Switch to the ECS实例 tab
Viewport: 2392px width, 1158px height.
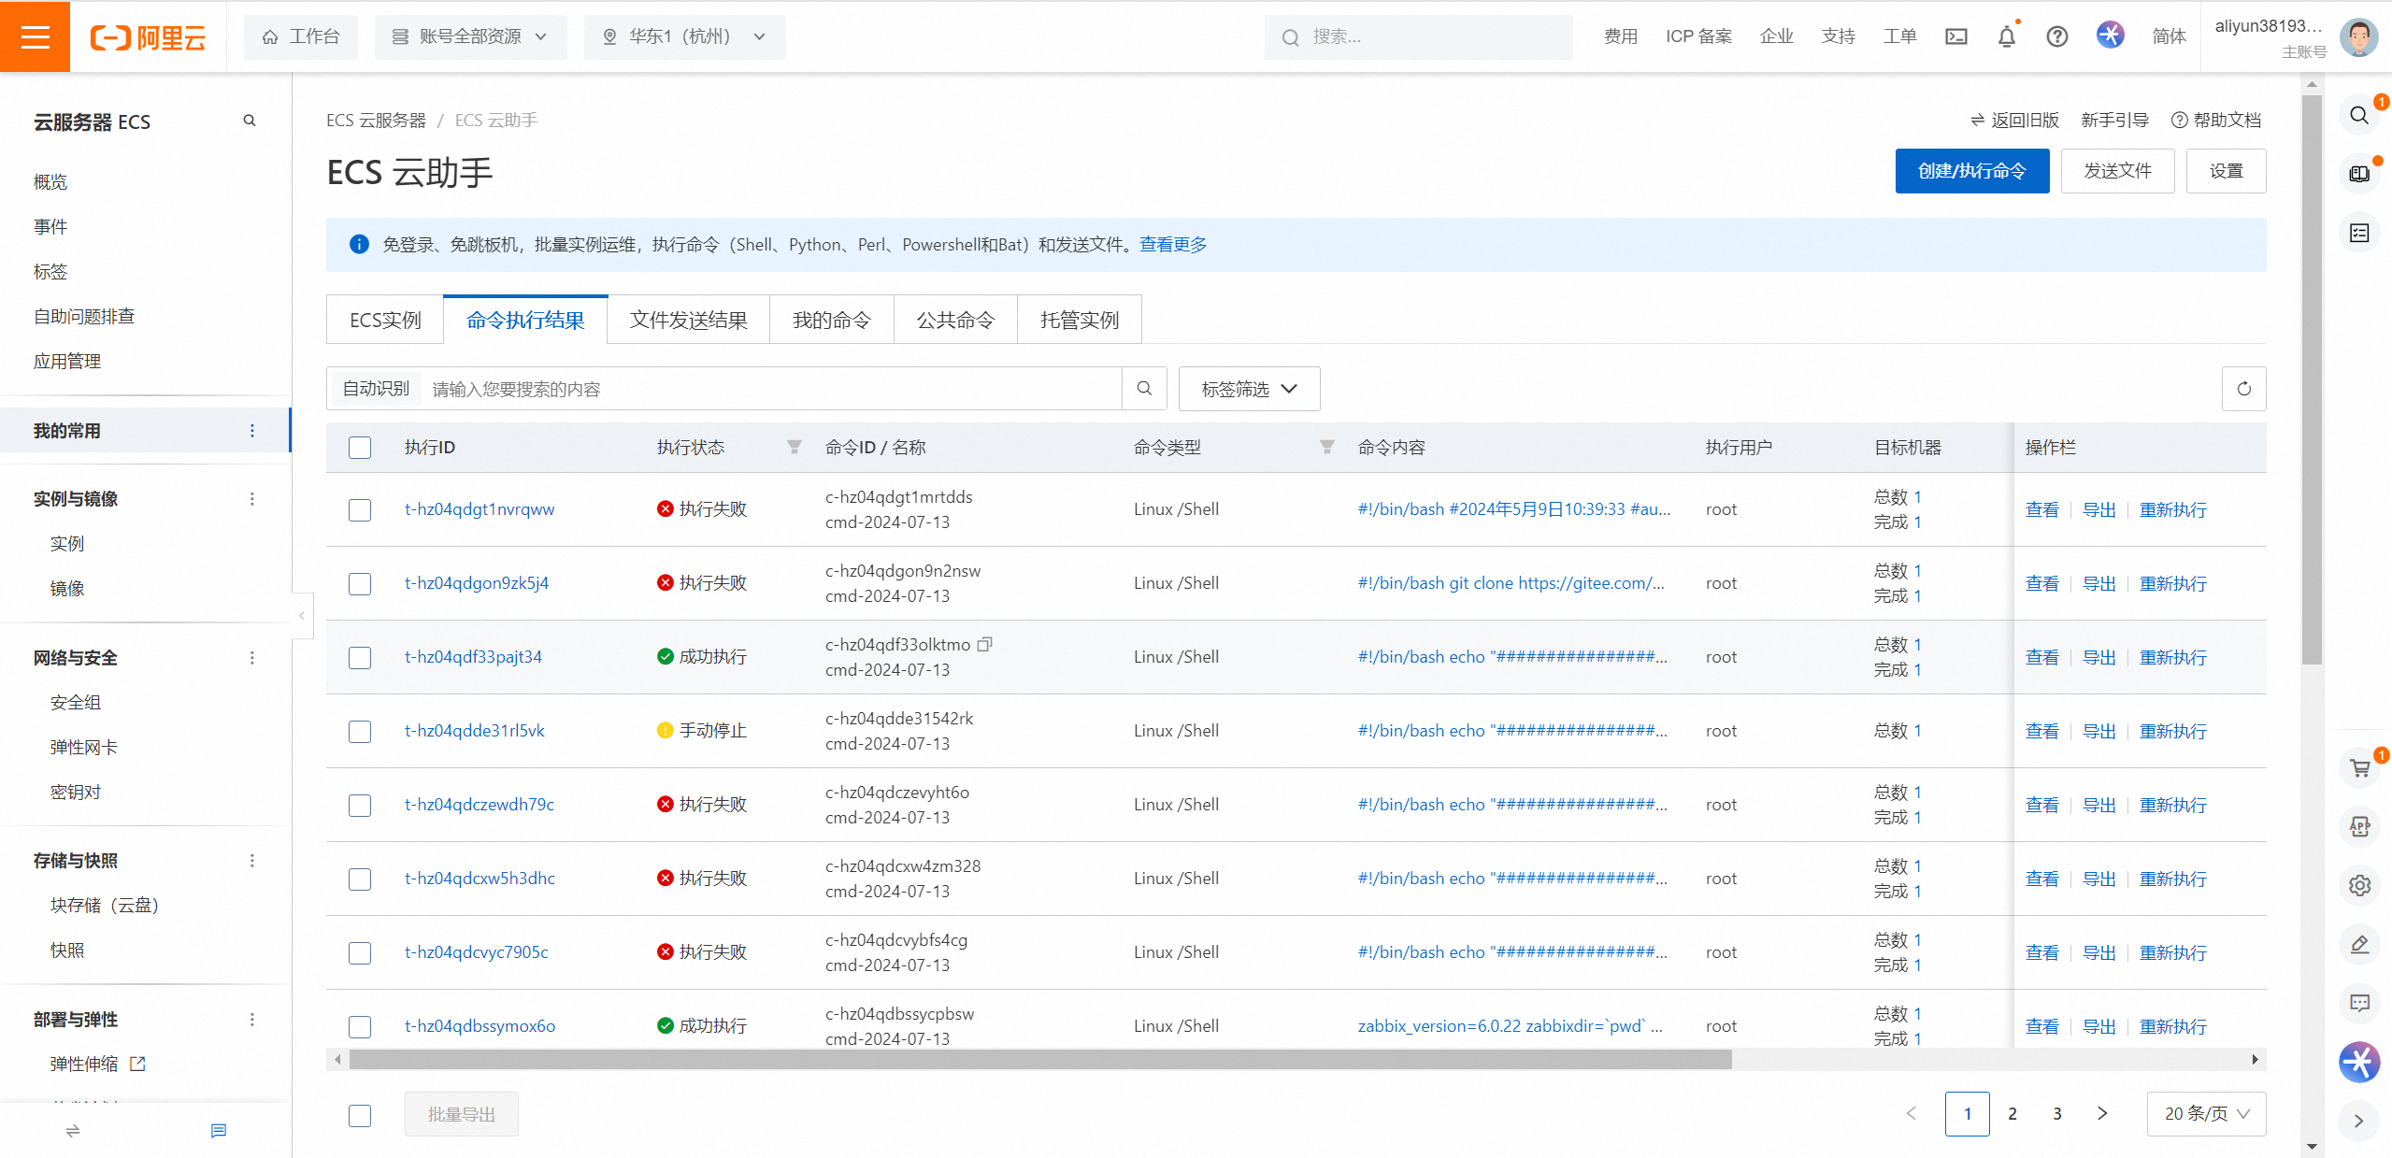coord(385,320)
